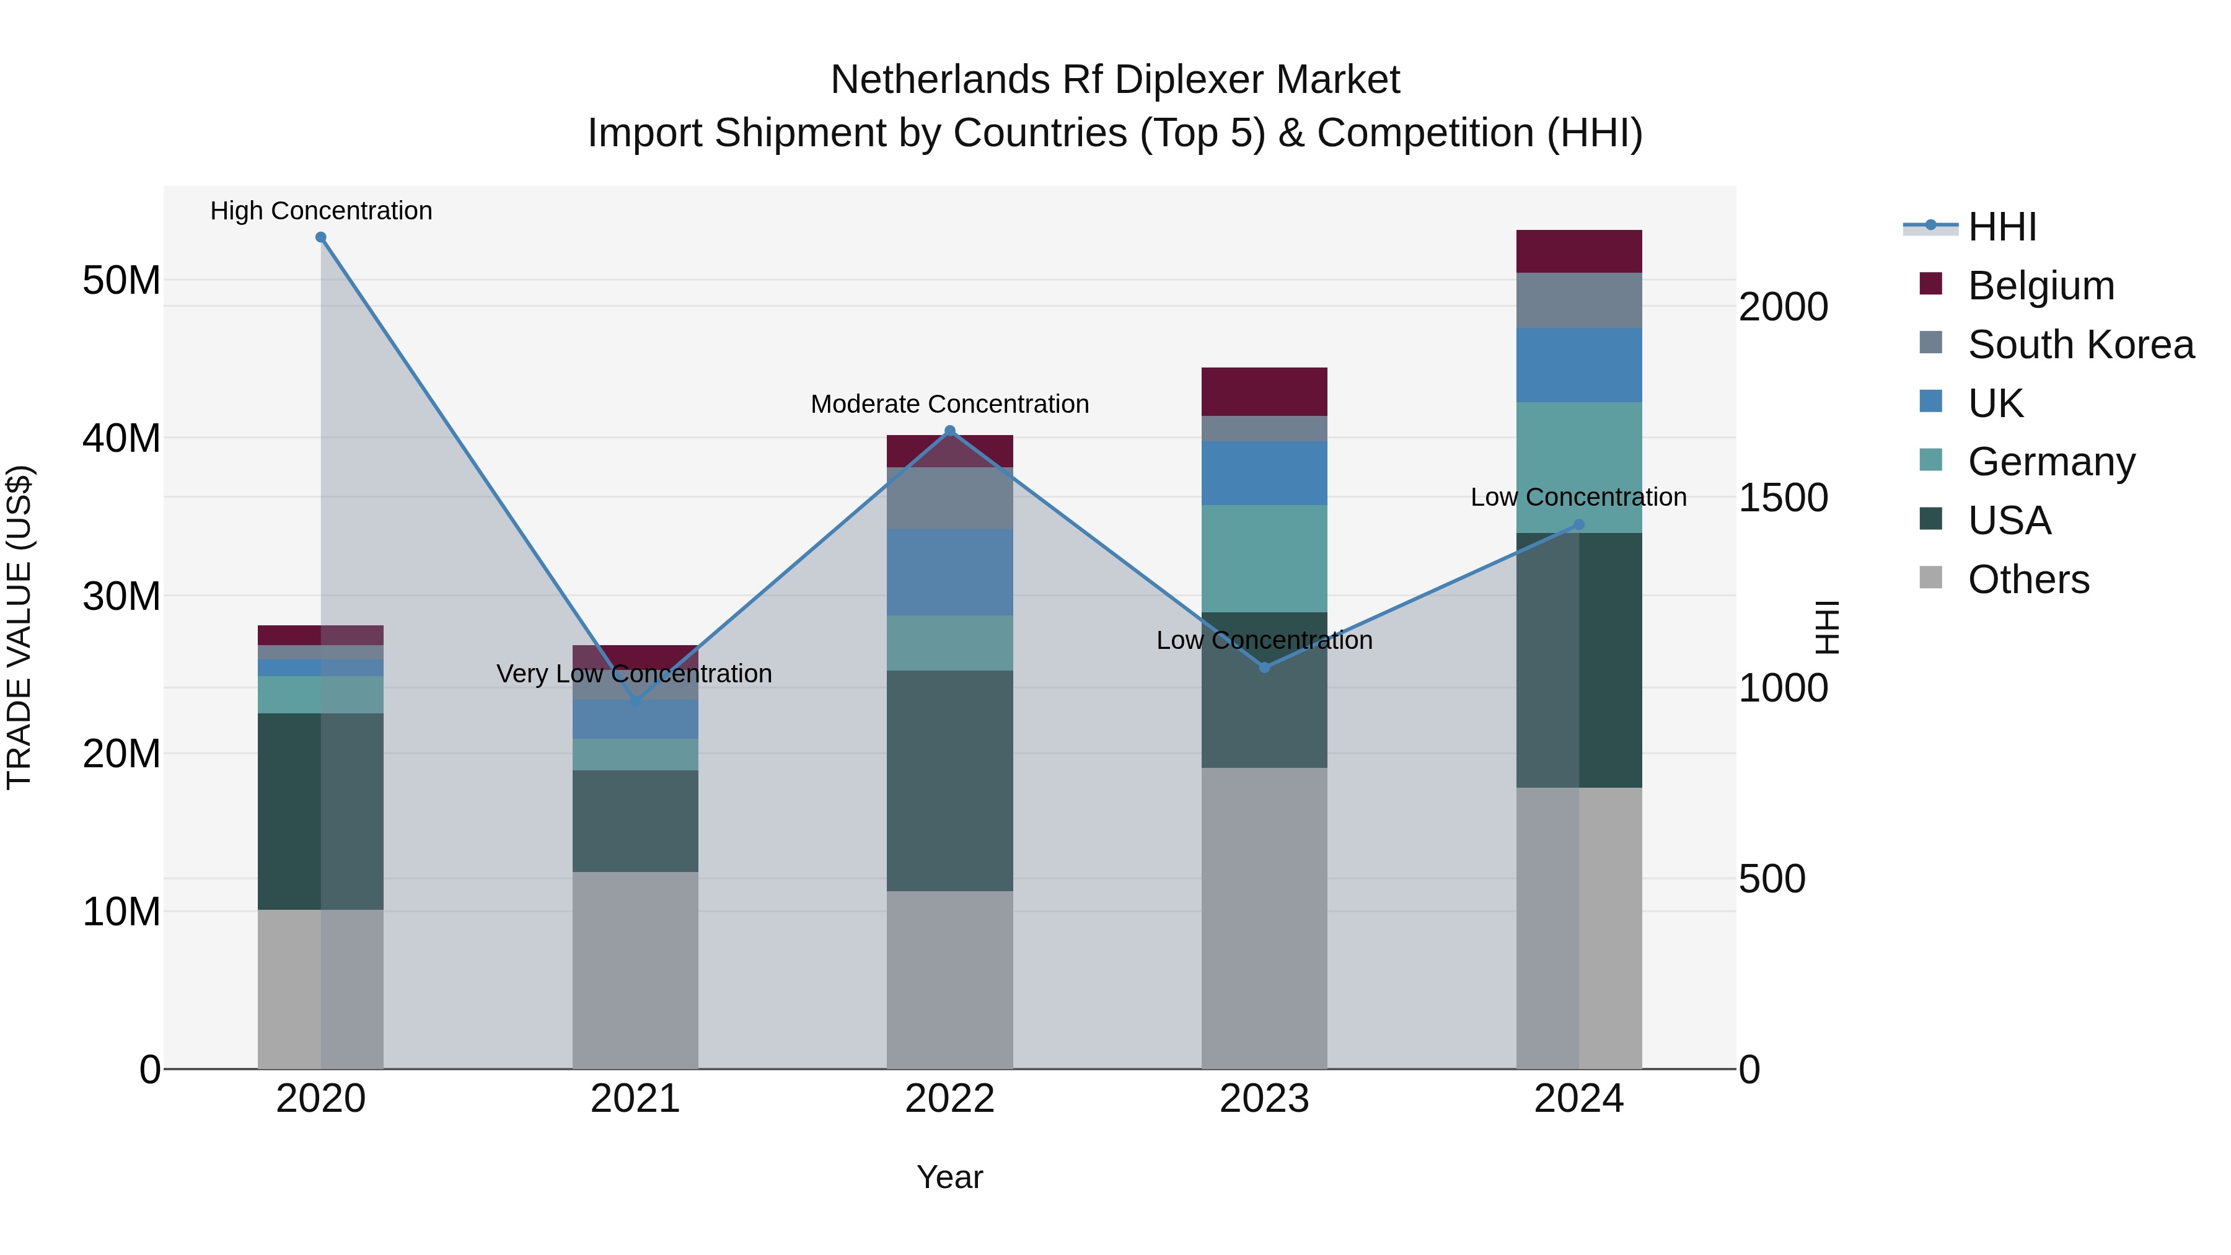This screenshot has height=1255, width=2231.
Task: Click the vertical HHI right-axis title
Action: point(1826,627)
